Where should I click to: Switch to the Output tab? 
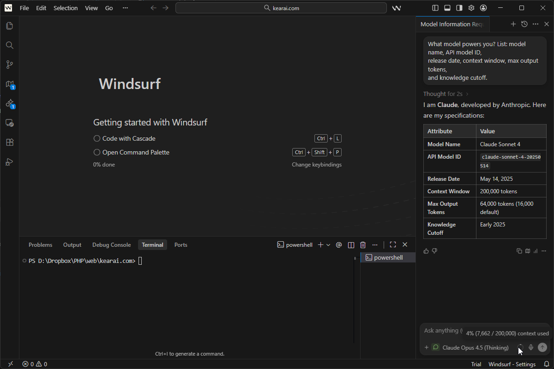(72, 245)
